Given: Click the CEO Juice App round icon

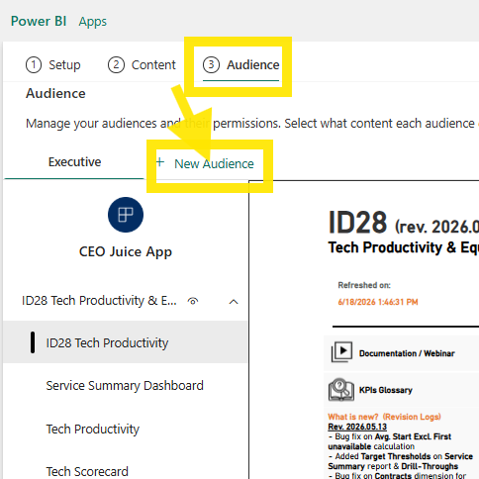Looking at the screenshot, I should pos(126,215).
